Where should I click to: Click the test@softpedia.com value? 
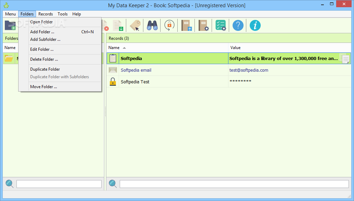click(x=249, y=70)
